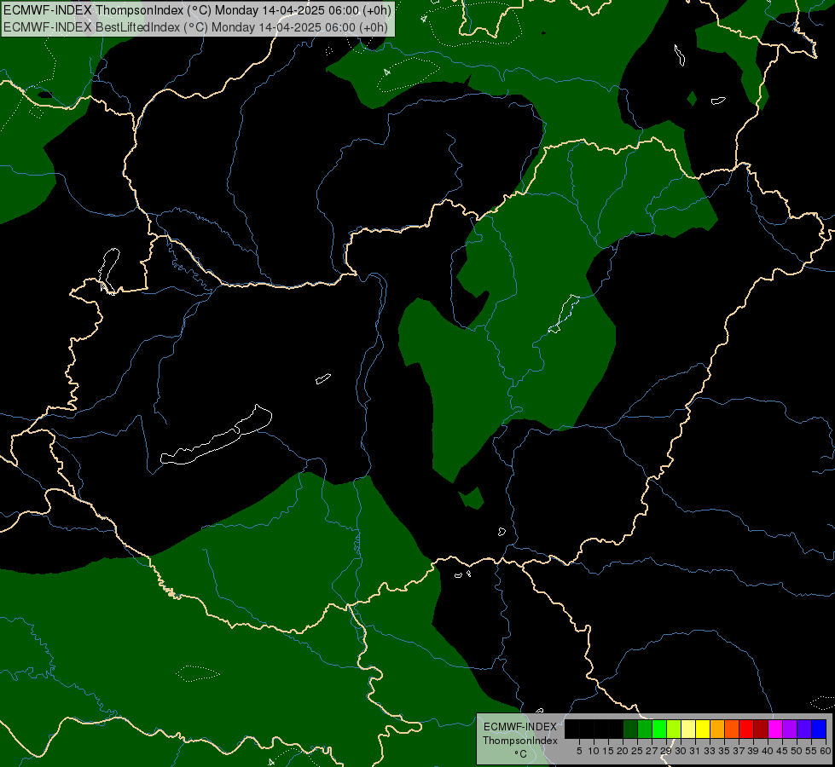
Task: Click legend tick value '30'
Action: coord(681,751)
